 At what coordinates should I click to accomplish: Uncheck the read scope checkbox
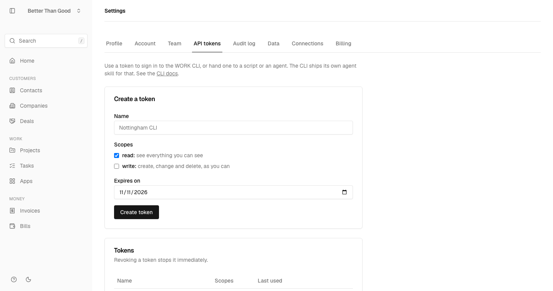click(x=116, y=156)
